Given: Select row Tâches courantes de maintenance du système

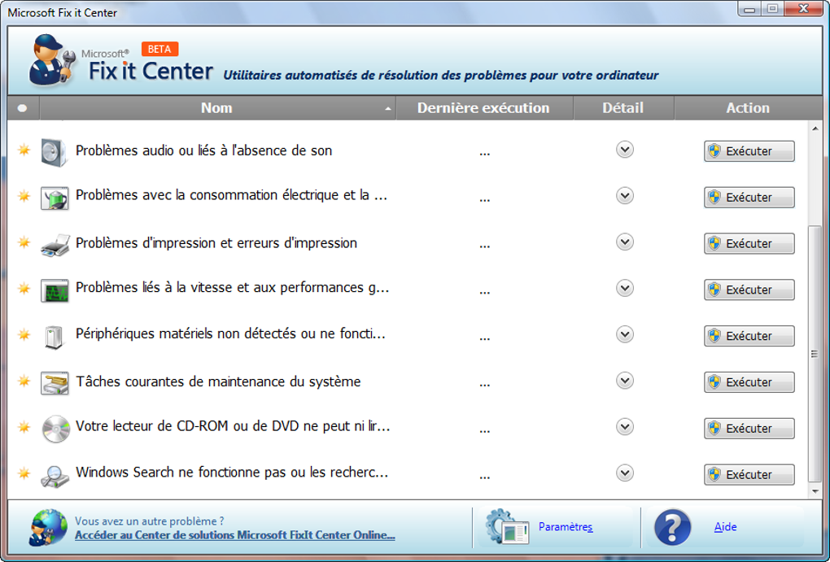Looking at the screenshot, I should coord(408,381).
